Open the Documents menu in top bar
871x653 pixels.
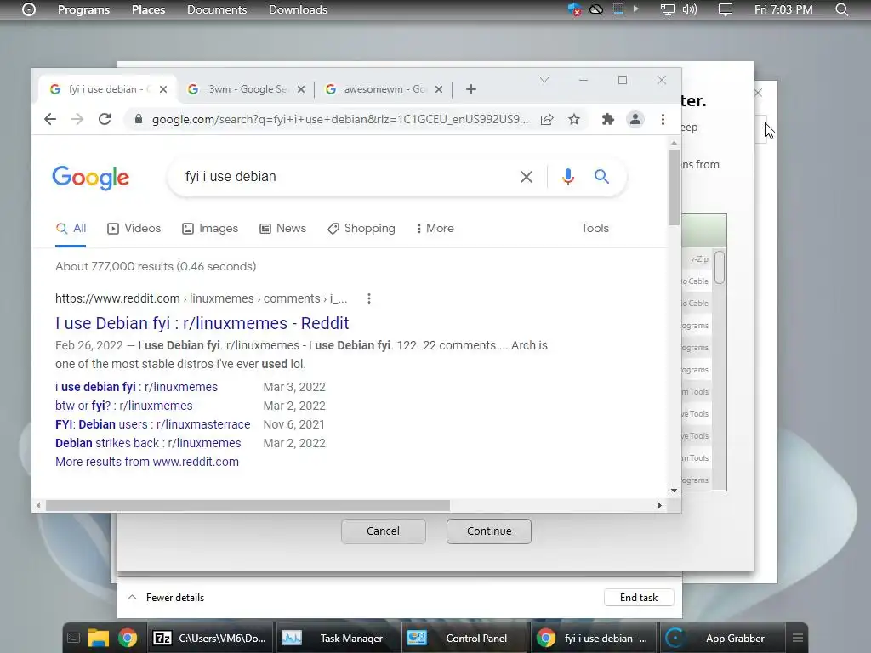click(217, 9)
